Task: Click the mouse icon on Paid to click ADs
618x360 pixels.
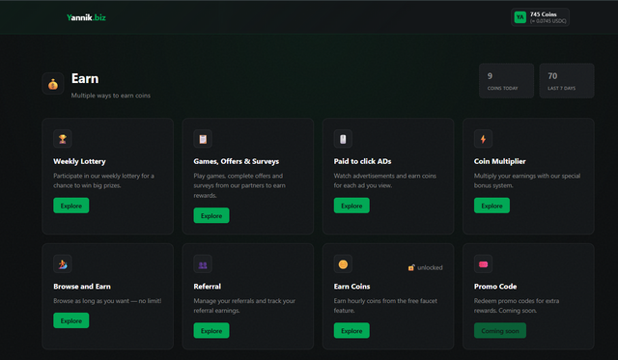Action: pyautogui.click(x=343, y=139)
